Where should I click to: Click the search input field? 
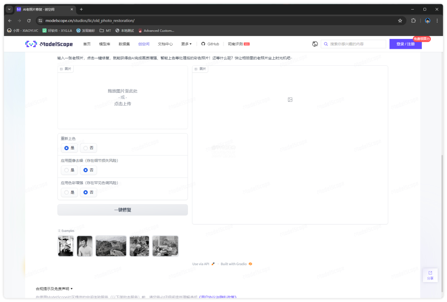tap(353, 44)
